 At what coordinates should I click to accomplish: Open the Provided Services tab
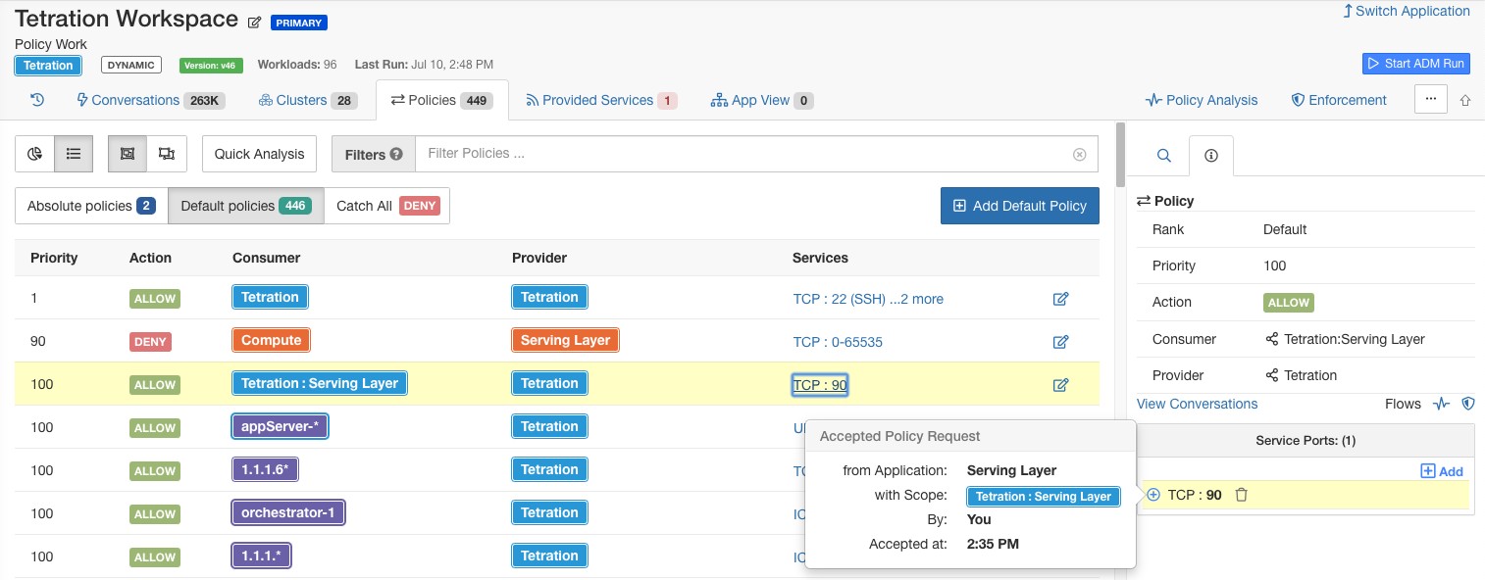[600, 100]
